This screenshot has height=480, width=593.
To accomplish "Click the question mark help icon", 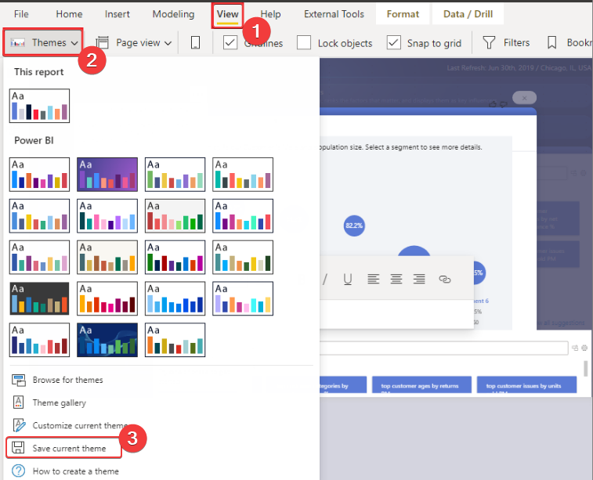I will coord(19,471).
